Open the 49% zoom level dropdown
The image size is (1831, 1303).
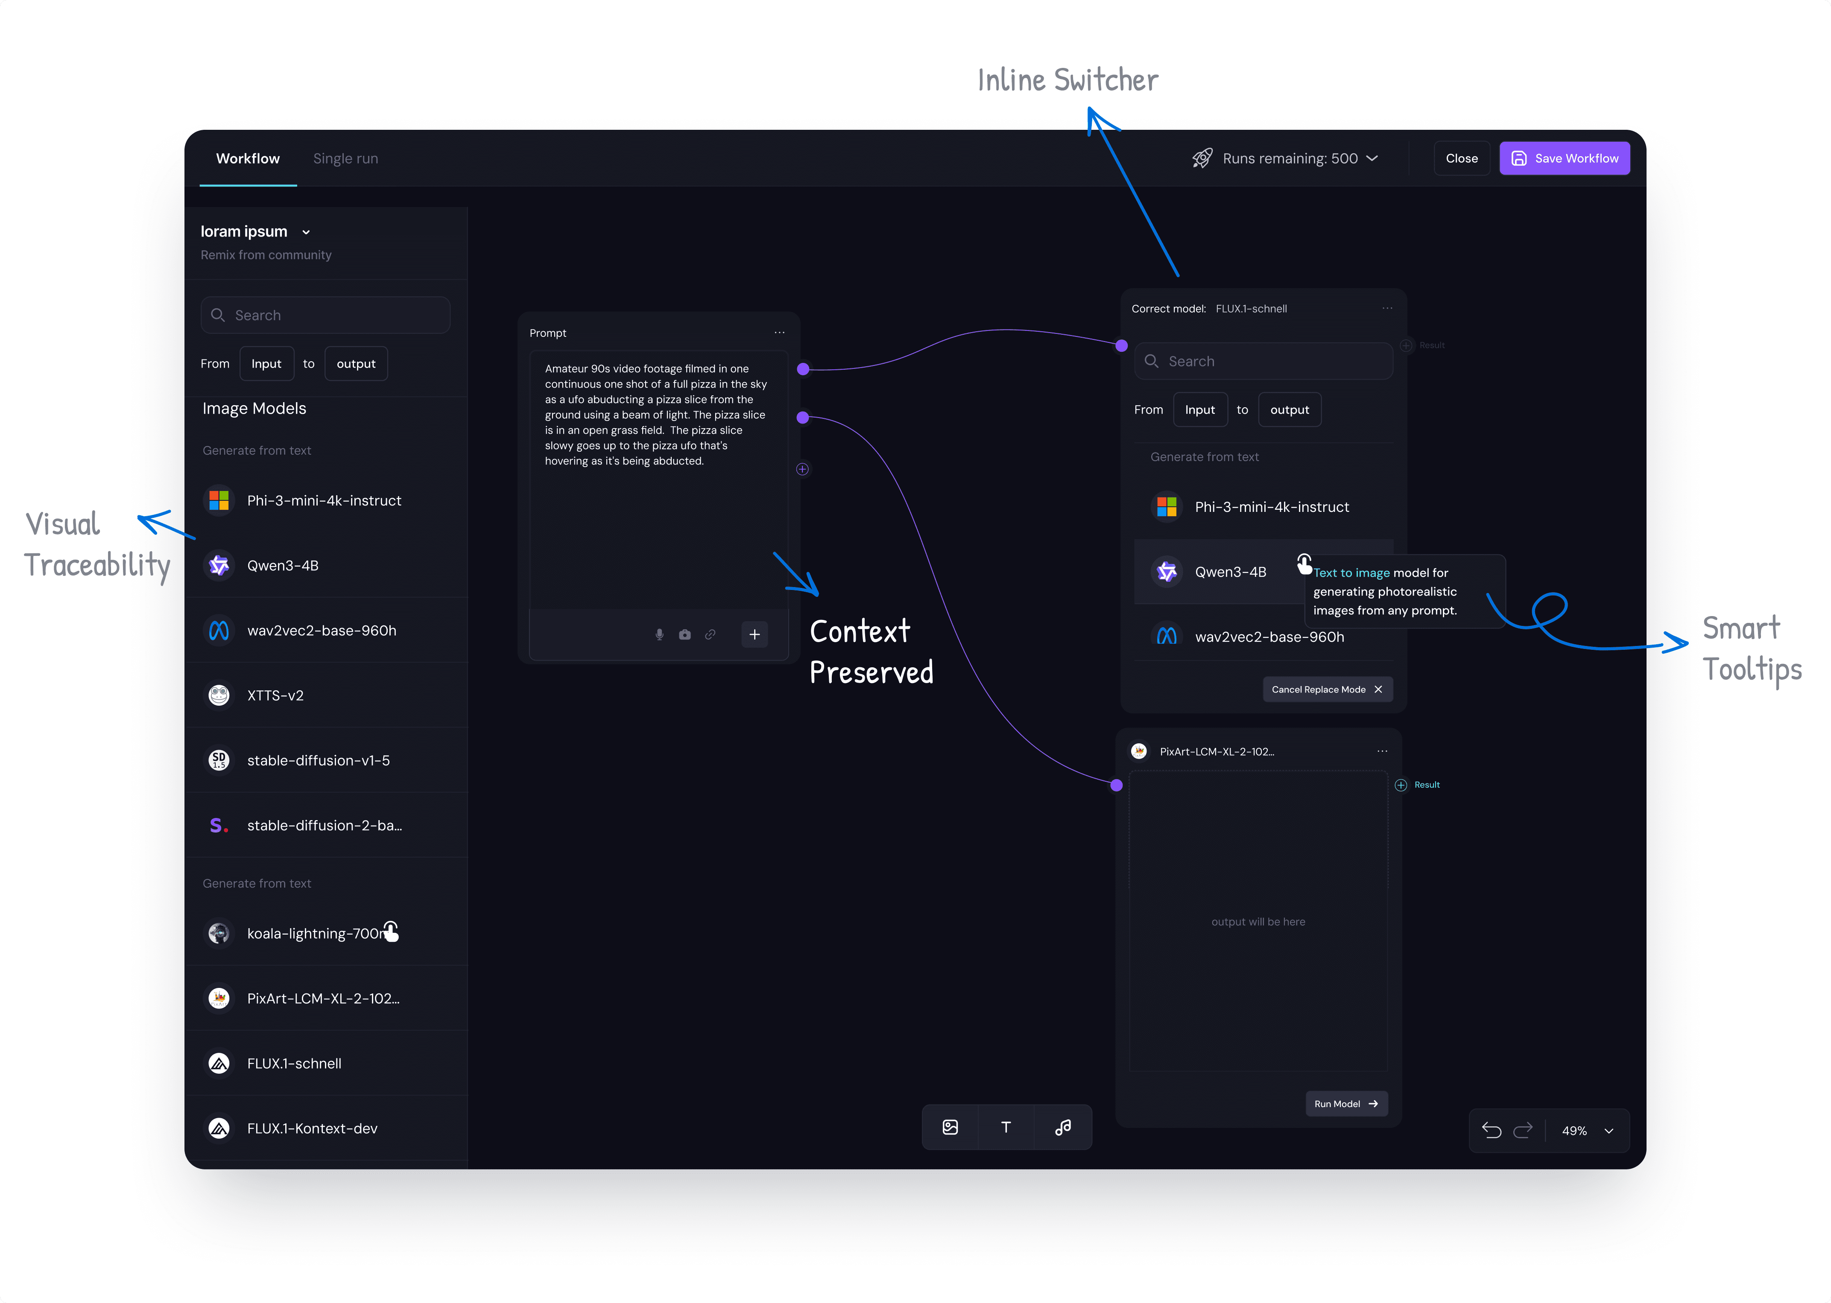[1609, 1131]
